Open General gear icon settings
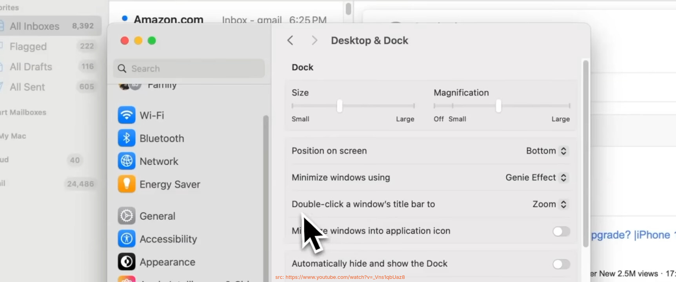This screenshot has height=282, width=676. pos(127,216)
